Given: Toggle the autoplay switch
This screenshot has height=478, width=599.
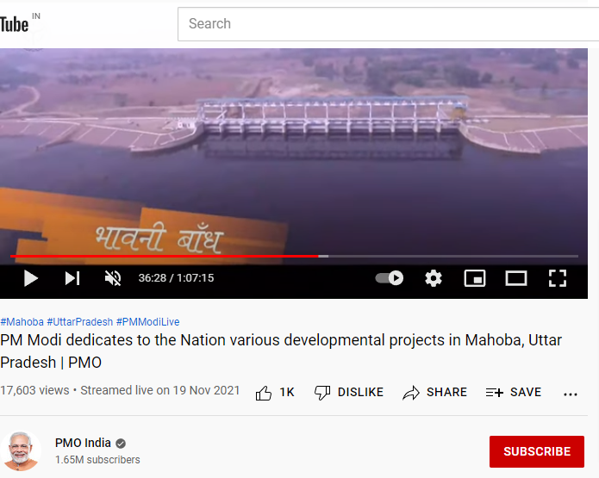Looking at the screenshot, I should pyautogui.click(x=390, y=278).
